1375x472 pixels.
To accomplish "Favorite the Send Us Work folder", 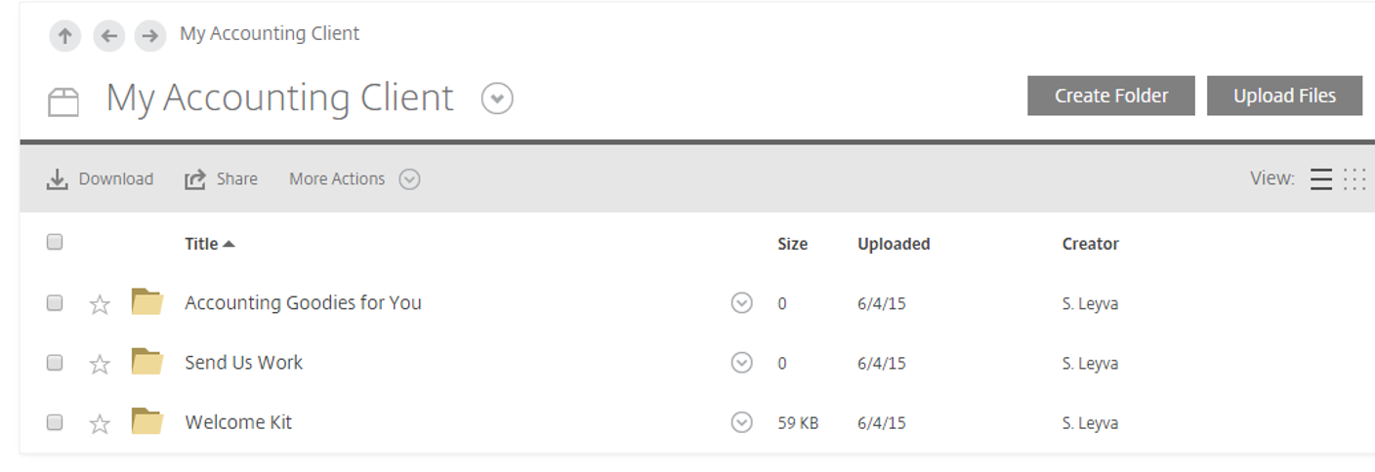I will tap(100, 365).
